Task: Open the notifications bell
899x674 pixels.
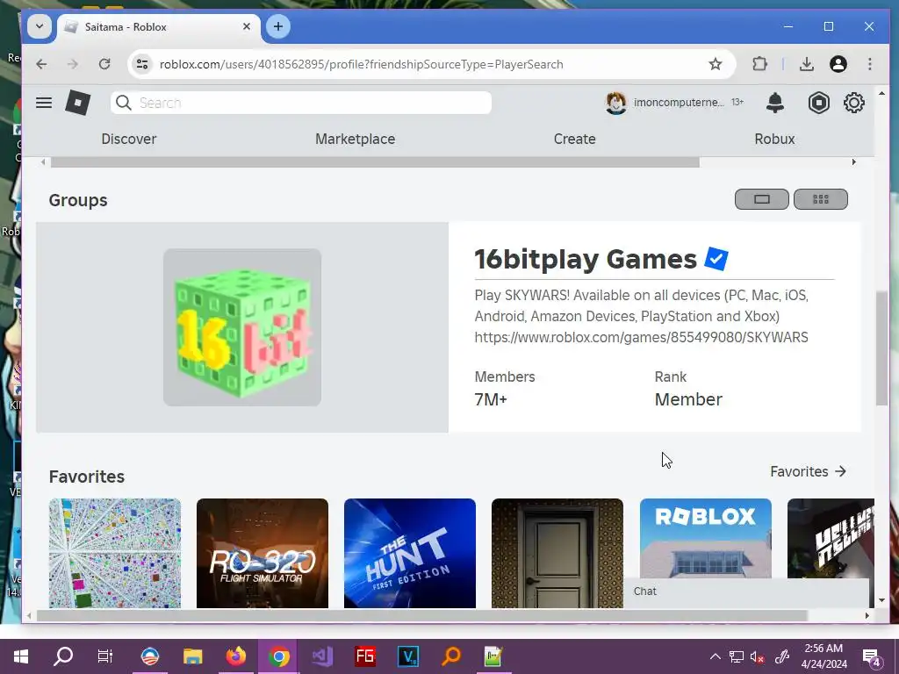Action: click(774, 103)
